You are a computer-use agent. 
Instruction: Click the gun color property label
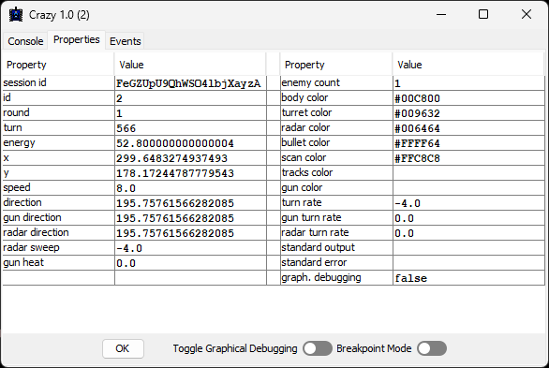(302, 188)
